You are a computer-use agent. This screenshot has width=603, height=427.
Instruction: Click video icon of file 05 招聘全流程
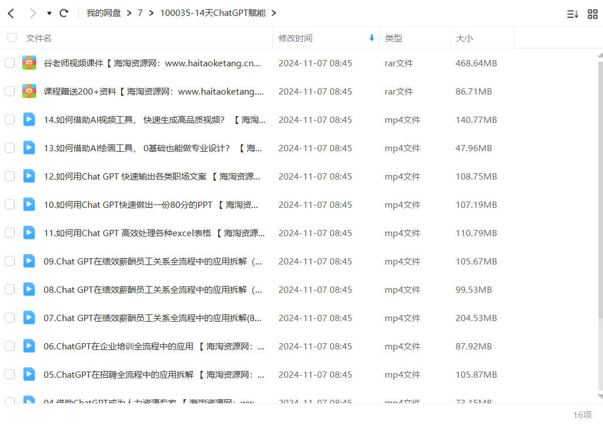(29, 374)
